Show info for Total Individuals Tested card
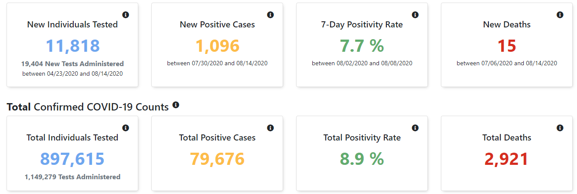The height and width of the screenshot is (194, 577). [126, 128]
